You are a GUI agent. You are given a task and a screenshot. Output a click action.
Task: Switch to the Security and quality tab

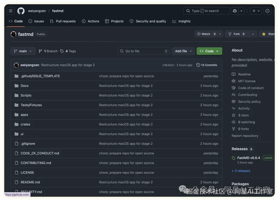pyautogui.click(x=148, y=21)
